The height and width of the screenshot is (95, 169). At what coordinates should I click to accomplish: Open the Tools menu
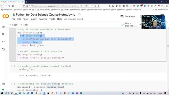tap(52, 19)
